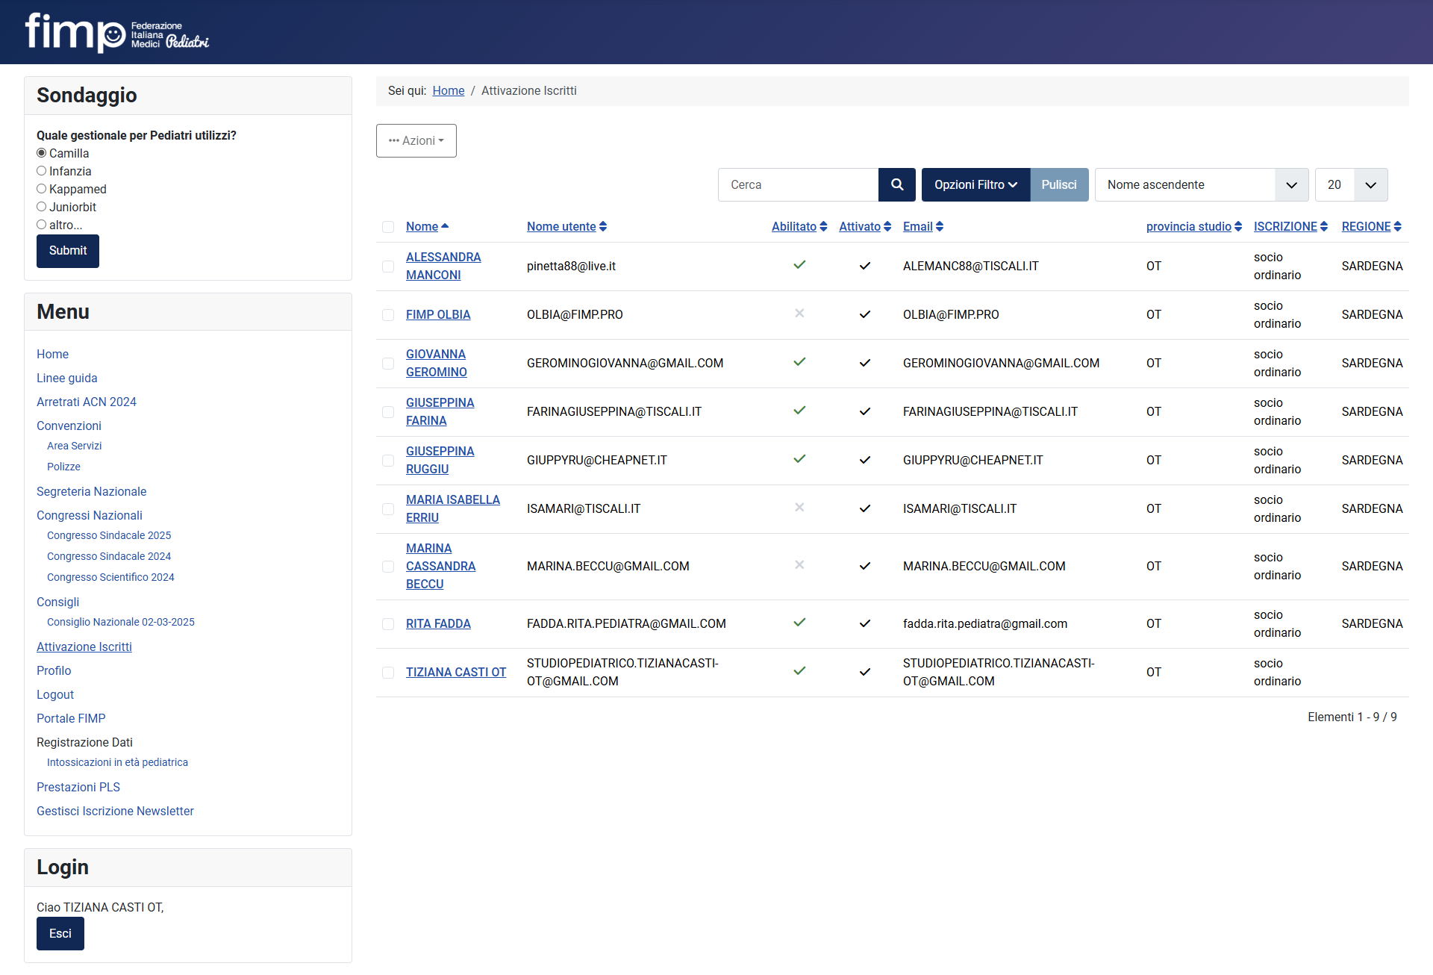Select the Infanzia radio option
Viewport: 1433px width, 975px height.
(42, 171)
